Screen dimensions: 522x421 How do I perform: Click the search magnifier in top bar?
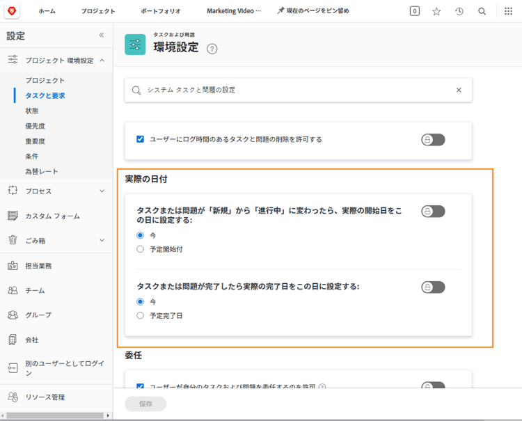point(482,12)
